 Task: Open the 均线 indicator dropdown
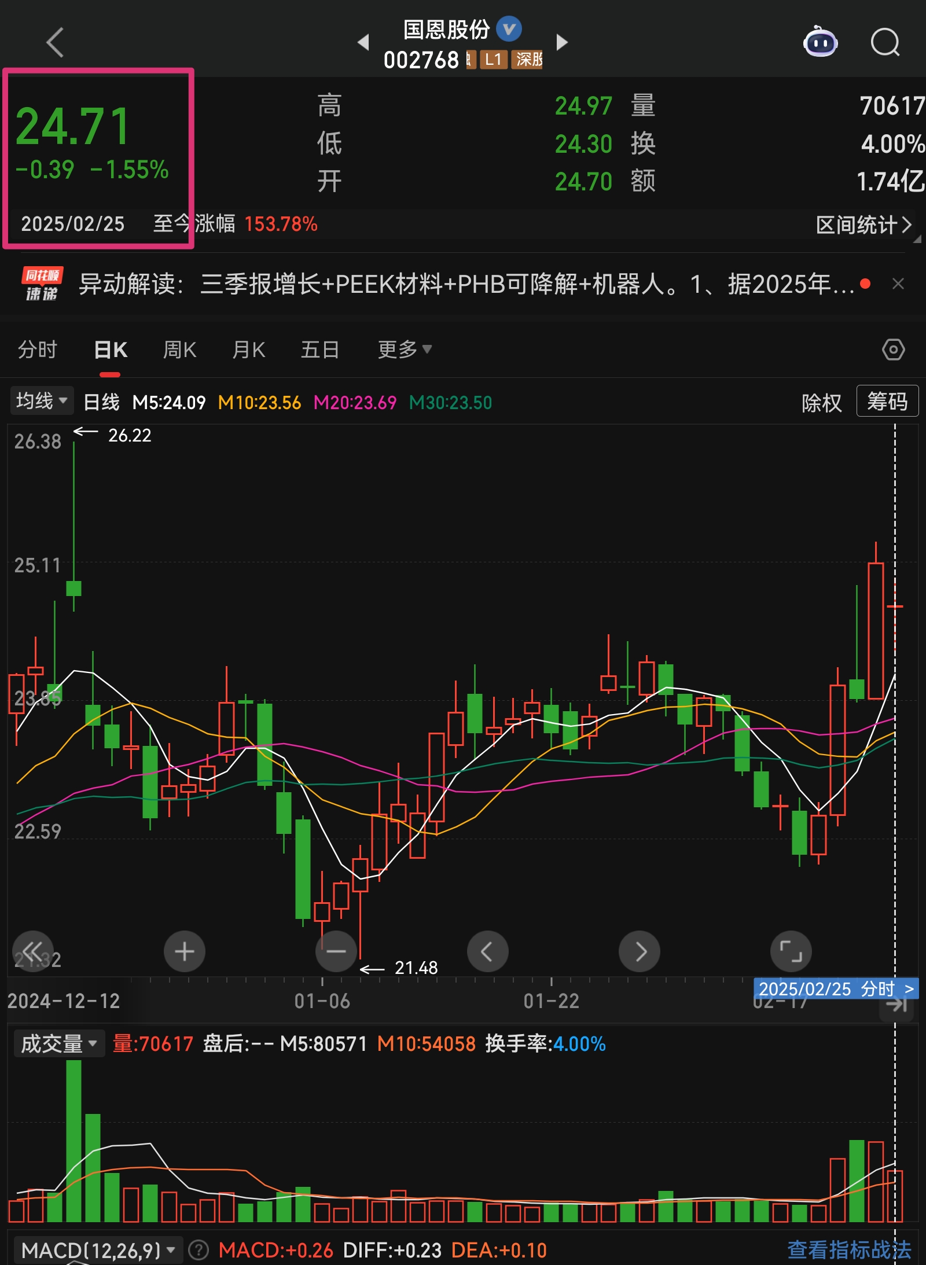[x=42, y=400]
